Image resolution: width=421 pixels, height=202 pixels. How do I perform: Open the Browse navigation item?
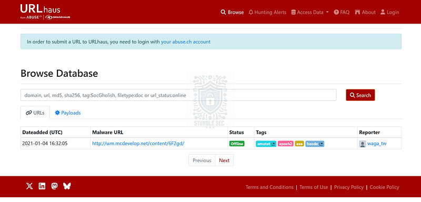pyautogui.click(x=232, y=12)
